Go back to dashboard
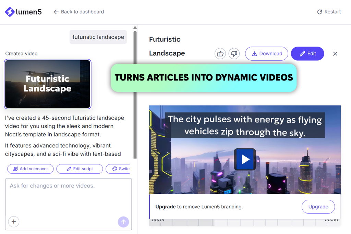The width and height of the screenshot is (351, 234). click(79, 12)
